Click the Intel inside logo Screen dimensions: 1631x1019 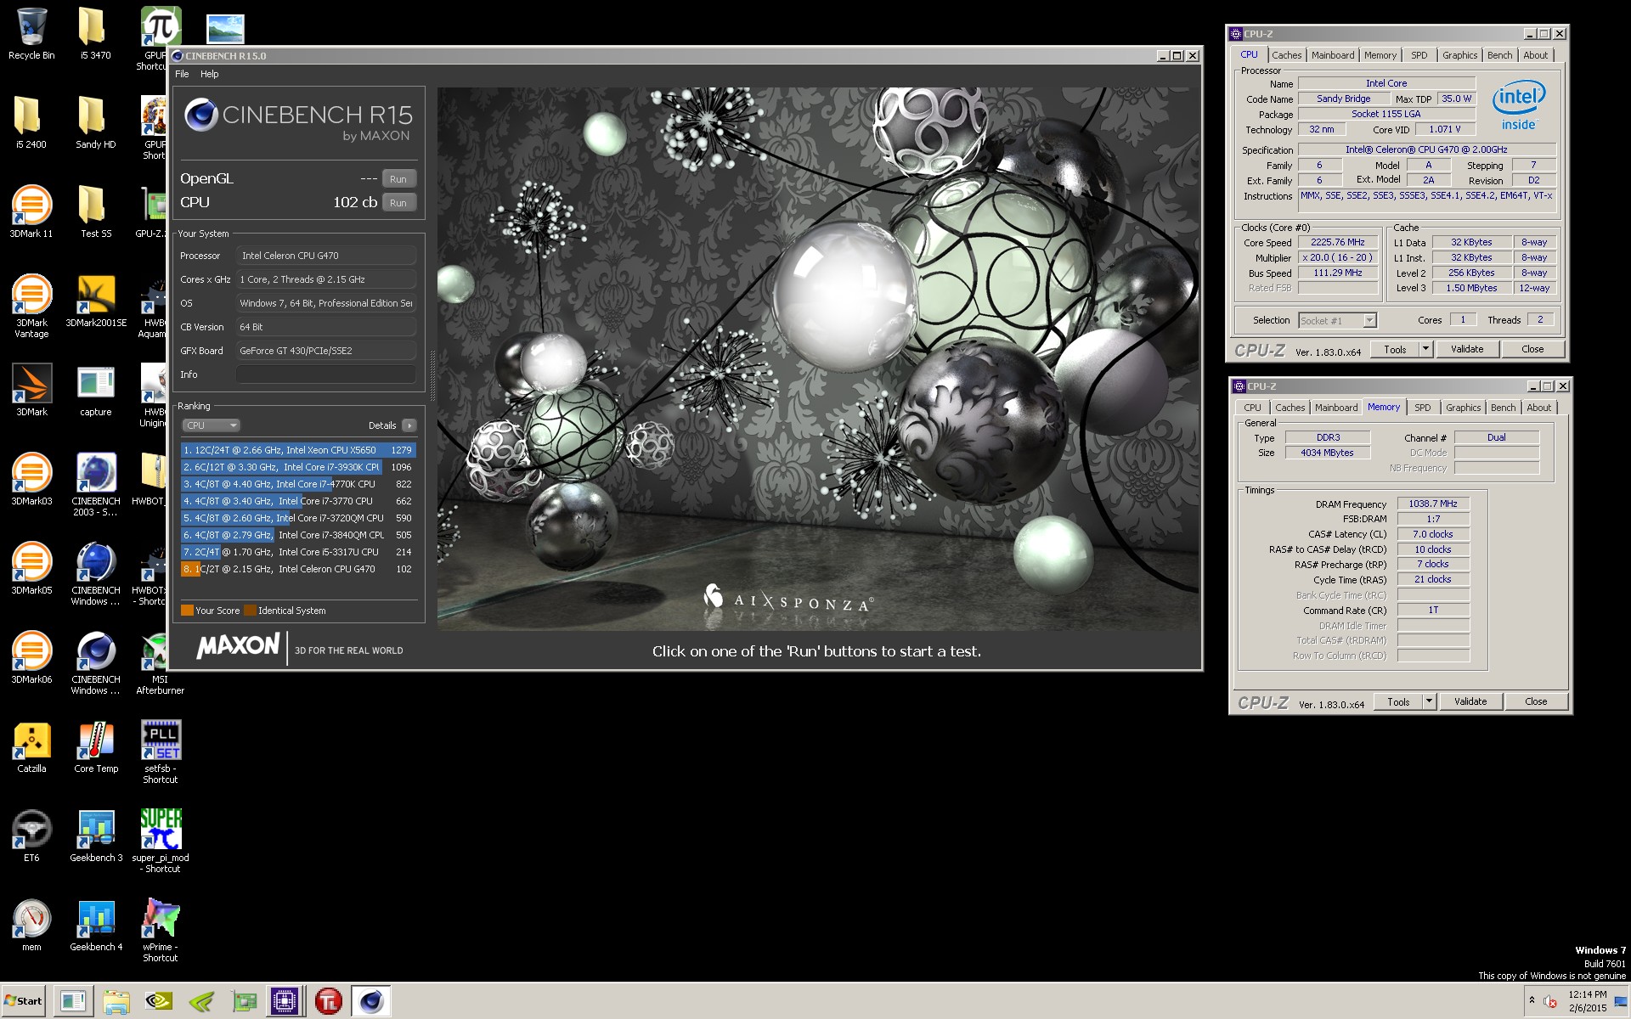click(x=1519, y=105)
